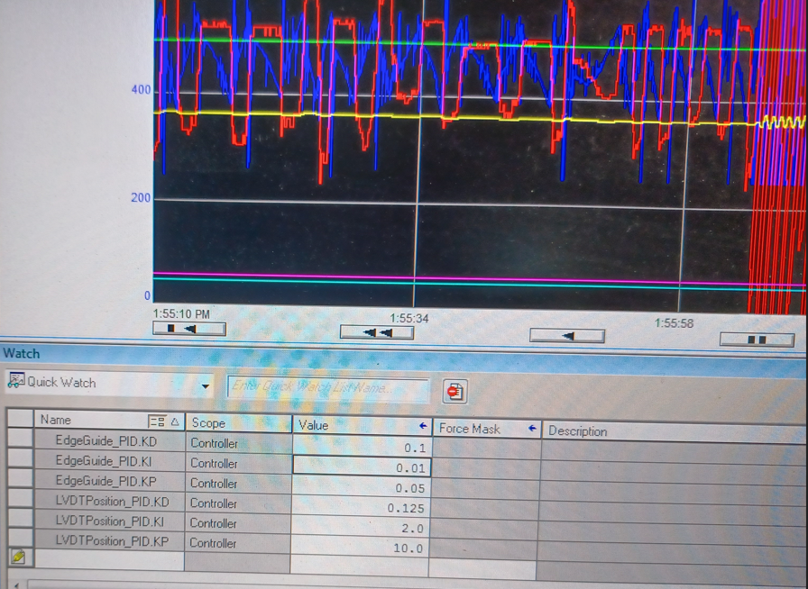Click the empty new tag name cell

pyautogui.click(x=109, y=560)
